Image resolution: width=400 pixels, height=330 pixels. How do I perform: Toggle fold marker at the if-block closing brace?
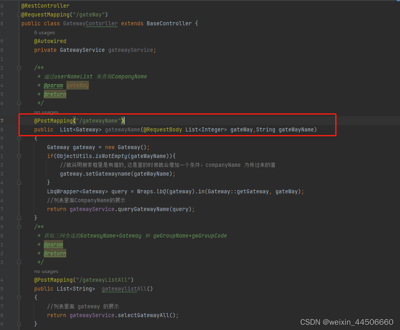point(19,182)
